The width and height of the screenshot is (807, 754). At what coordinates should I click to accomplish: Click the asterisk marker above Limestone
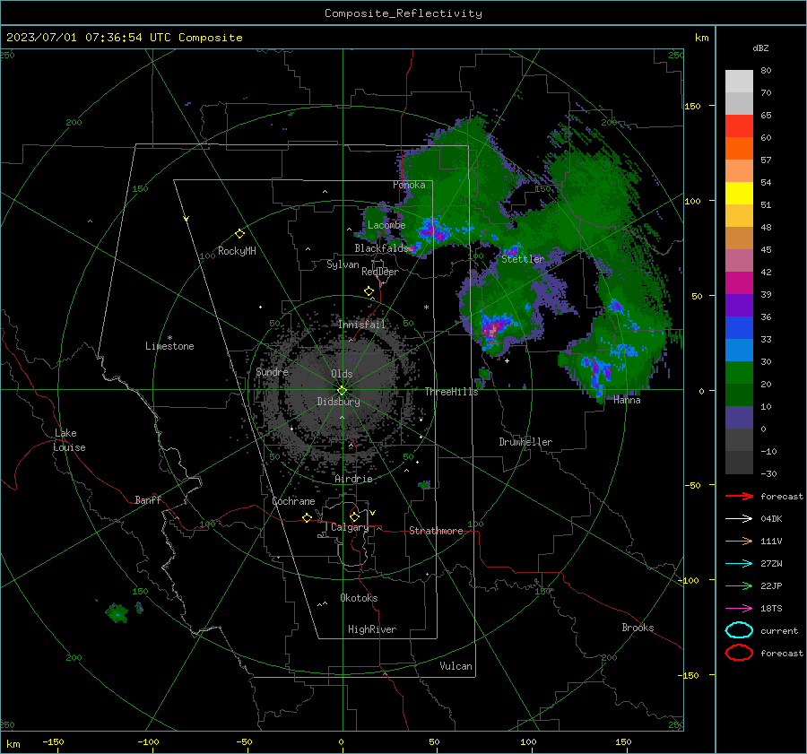169,338
